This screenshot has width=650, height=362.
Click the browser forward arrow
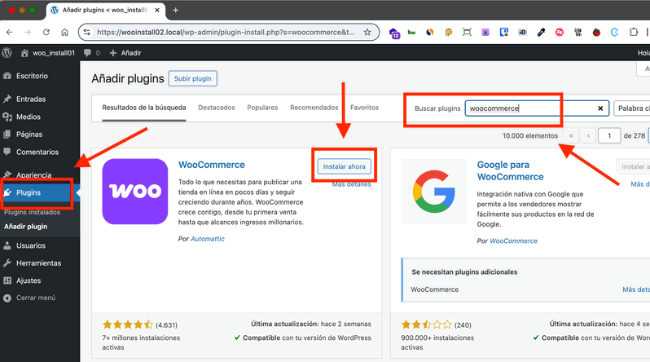point(28,33)
